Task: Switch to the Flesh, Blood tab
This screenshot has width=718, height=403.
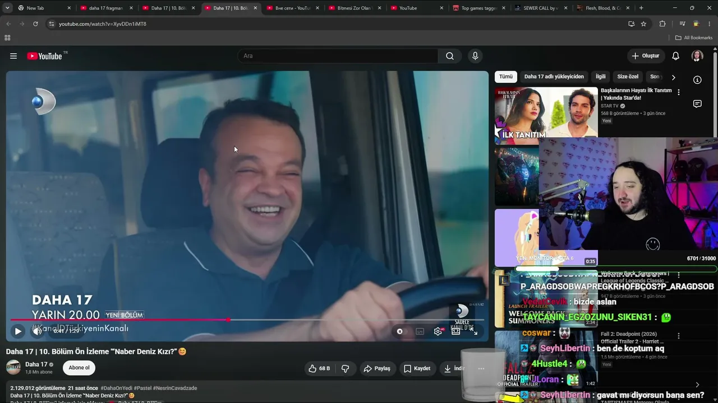Action: pos(602,8)
